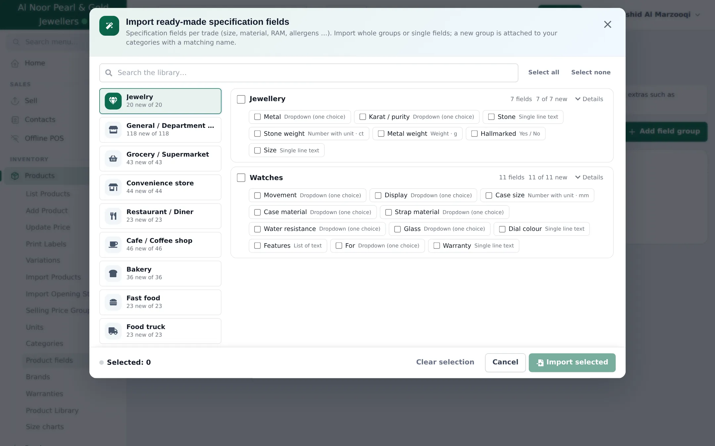Click Clear selection
The height and width of the screenshot is (446, 715).
pos(445,362)
